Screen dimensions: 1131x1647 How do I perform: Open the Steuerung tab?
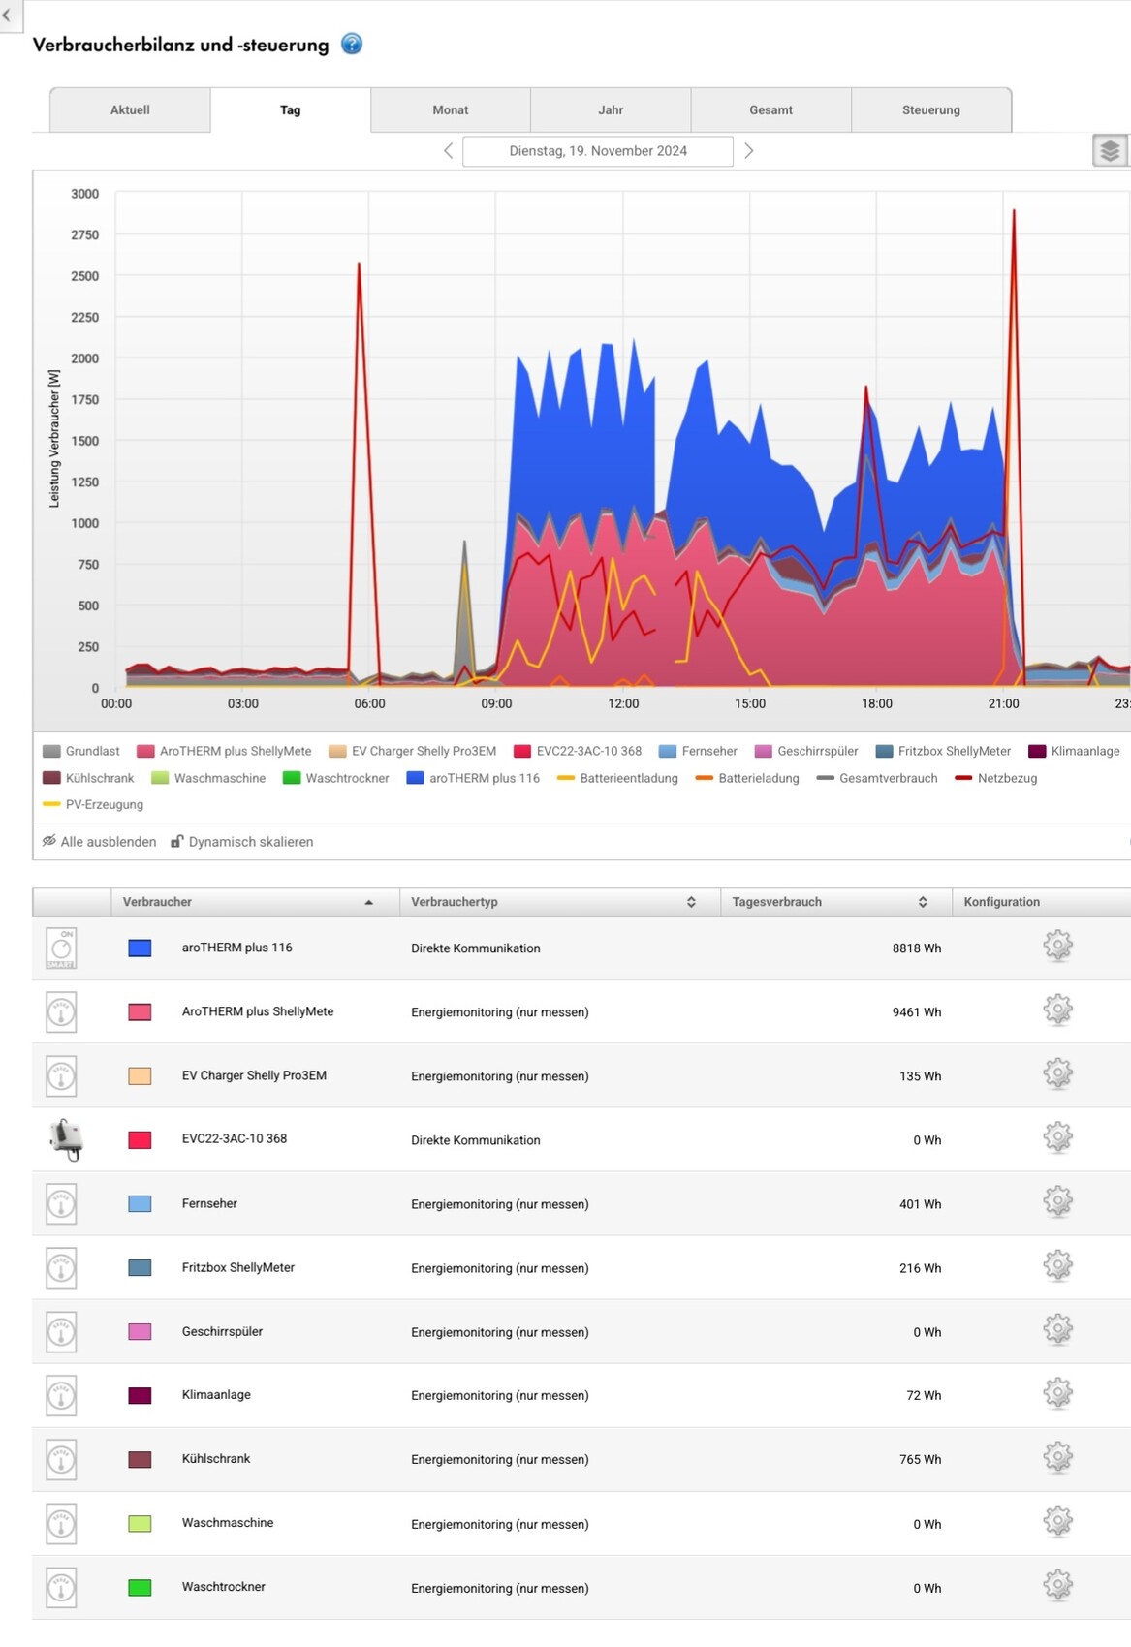coord(930,110)
